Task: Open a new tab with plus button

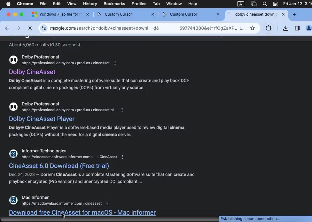Action: coord(295,14)
